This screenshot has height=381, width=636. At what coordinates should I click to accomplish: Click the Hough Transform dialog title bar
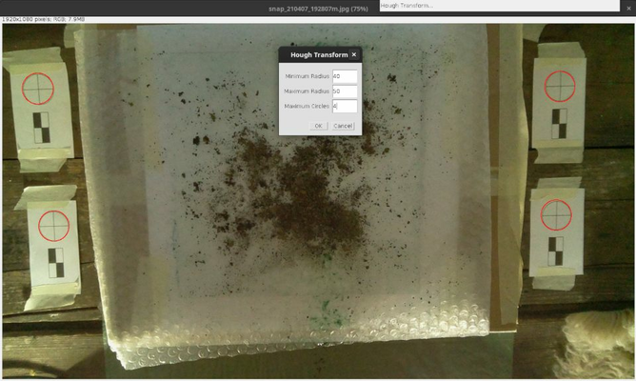314,55
